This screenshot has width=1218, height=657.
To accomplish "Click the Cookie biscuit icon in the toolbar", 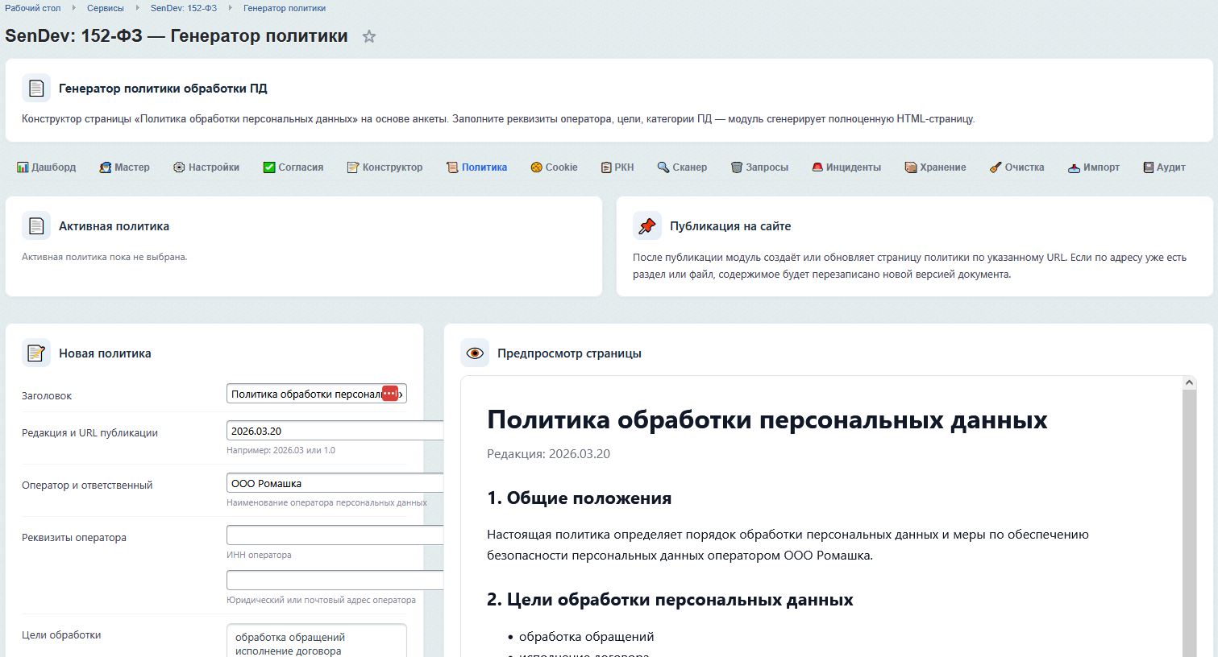I will coord(535,167).
